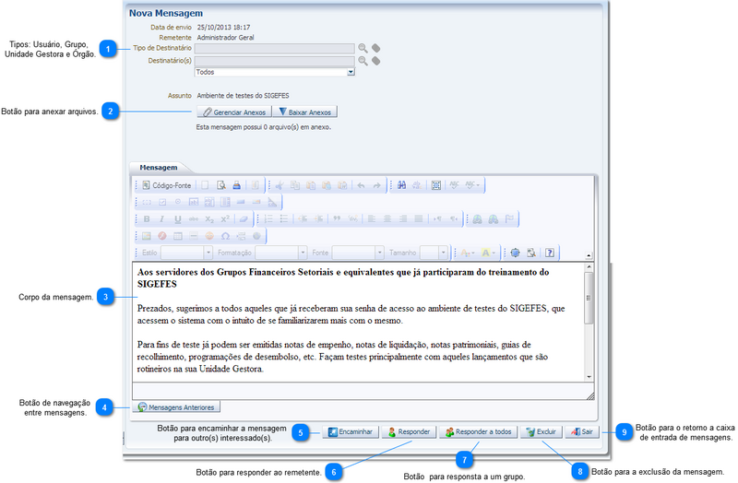Screen dimensions: 738x483
Task: Insert a bulleted list
Action: tap(284, 219)
